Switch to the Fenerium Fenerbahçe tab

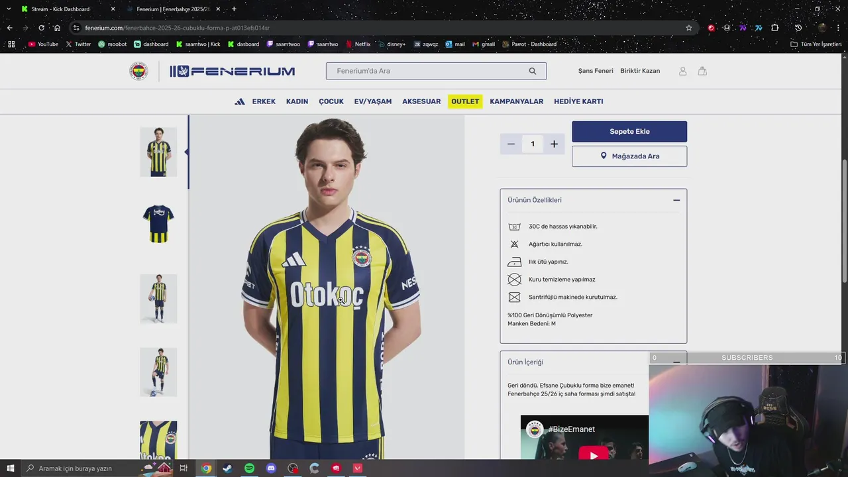(174, 9)
